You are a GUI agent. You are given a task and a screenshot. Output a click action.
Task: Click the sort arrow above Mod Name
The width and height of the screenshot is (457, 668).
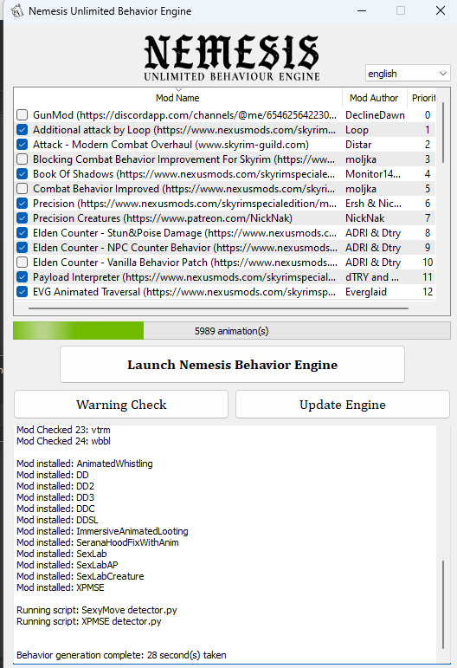(178, 90)
